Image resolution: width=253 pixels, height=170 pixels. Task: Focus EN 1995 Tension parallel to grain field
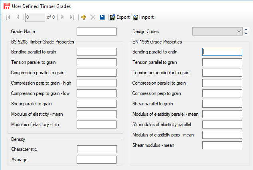(222, 62)
